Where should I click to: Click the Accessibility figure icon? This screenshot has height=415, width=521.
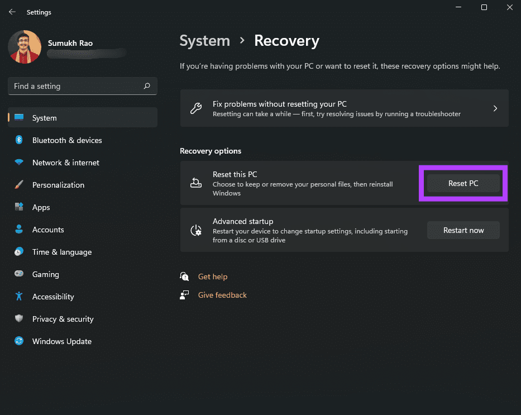click(19, 296)
